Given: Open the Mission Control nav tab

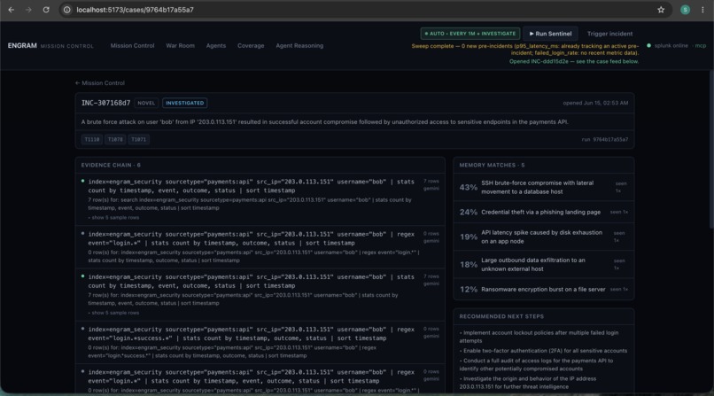Looking at the screenshot, I should (133, 45).
